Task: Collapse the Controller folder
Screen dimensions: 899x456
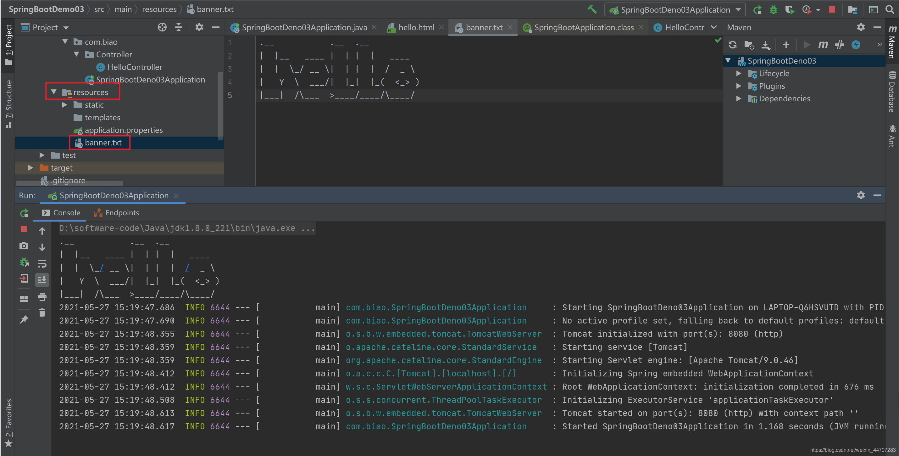Action: pyautogui.click(x=76, y=54)
